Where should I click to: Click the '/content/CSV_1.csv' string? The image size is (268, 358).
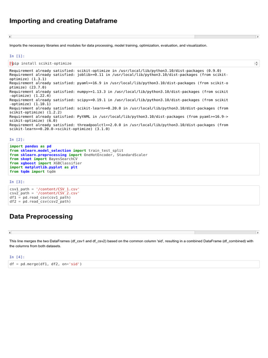pos(58,189)
